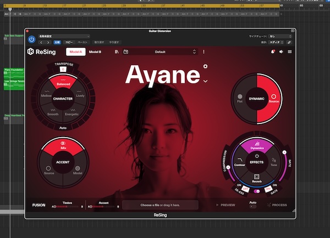330x238 pixels.
Task: Click the playhead marker on timeline ruler
Action: 10,9
